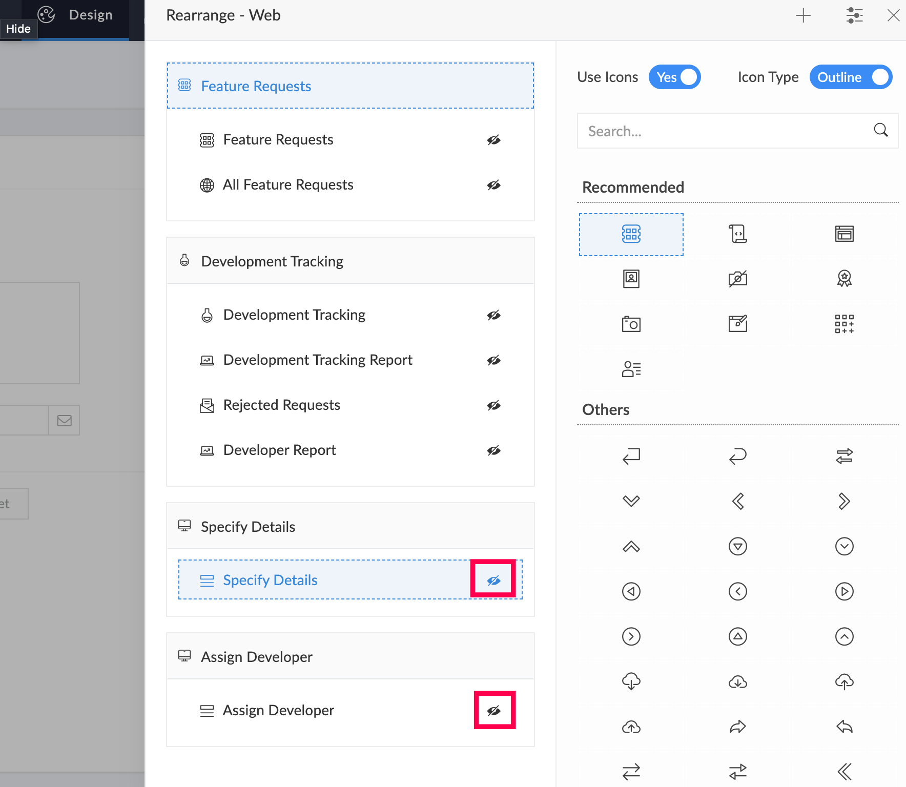
Task: Click in the icon Search field
Action: coord(738,131)
